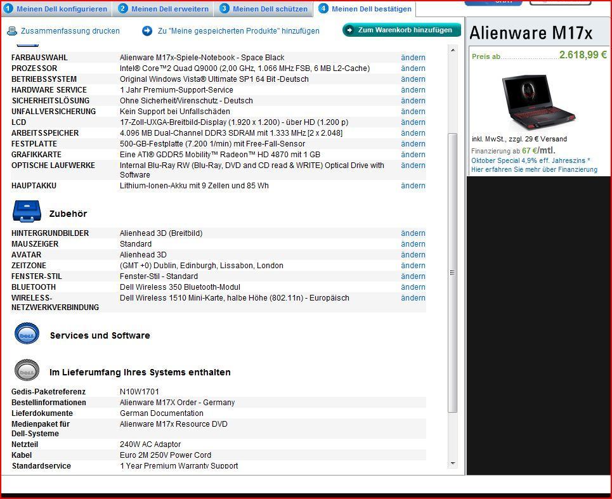Click Alienware M17X Order - Germany text
Screen dimensions: 612x499
tap(177, 403)
